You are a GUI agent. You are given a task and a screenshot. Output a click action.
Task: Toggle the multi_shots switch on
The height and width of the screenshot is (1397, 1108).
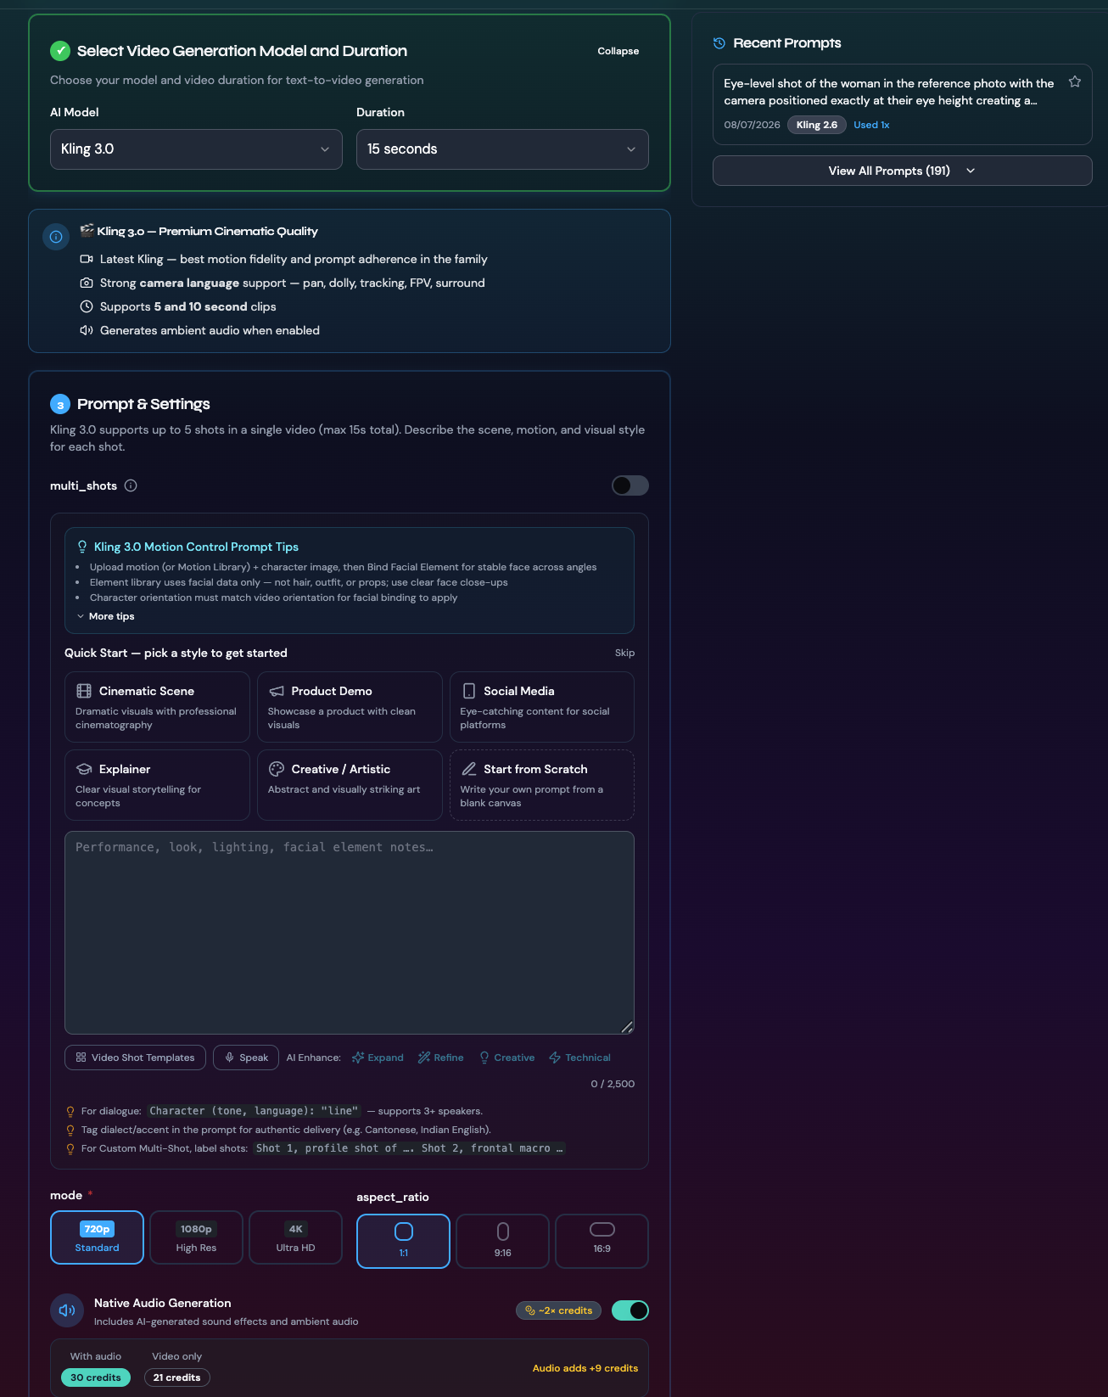(630, 485)
